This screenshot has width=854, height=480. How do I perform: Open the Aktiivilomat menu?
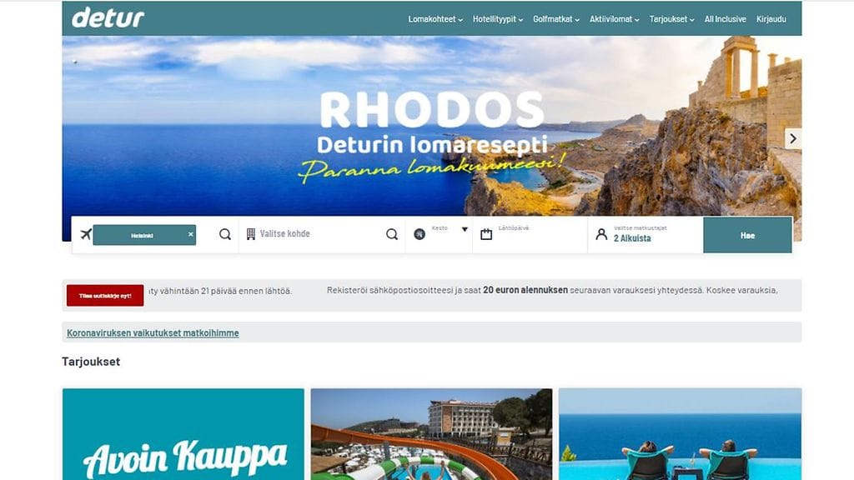click(x=615, y=19)
